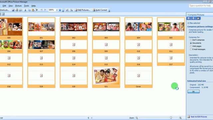
Task: Click the zoom 100% field
Action: tap(52, 10)
